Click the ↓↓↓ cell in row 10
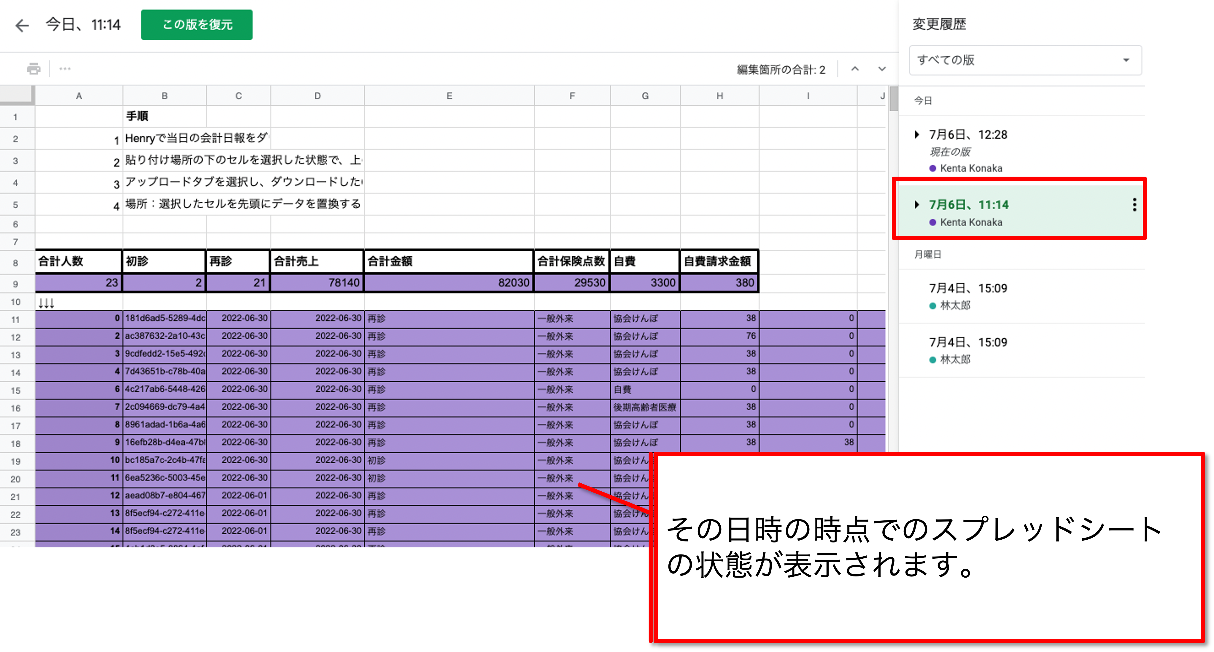 pyautogui.click(x=79, y=303)
